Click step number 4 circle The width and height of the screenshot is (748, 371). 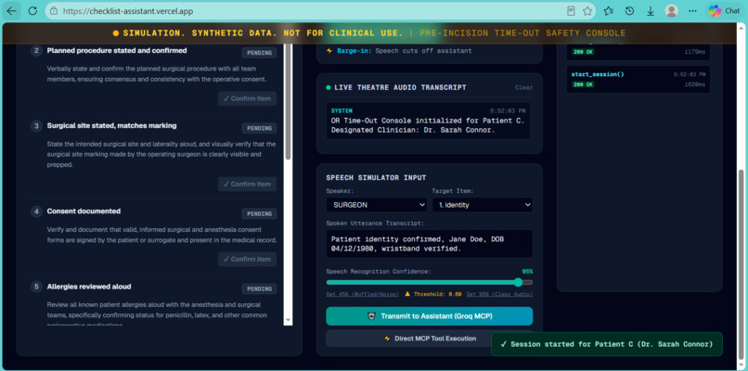tap(37, 211)
